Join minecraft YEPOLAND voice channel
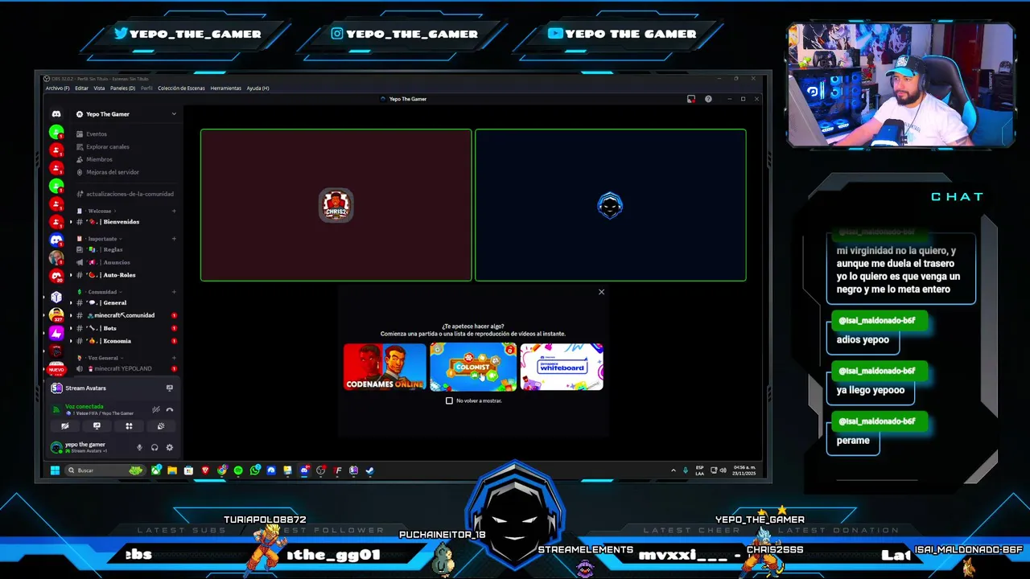 [125, 368]
